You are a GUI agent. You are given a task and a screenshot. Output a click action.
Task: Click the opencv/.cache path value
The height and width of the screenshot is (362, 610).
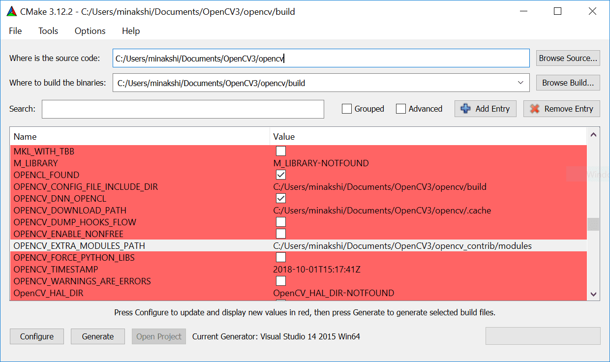(382, 210)
